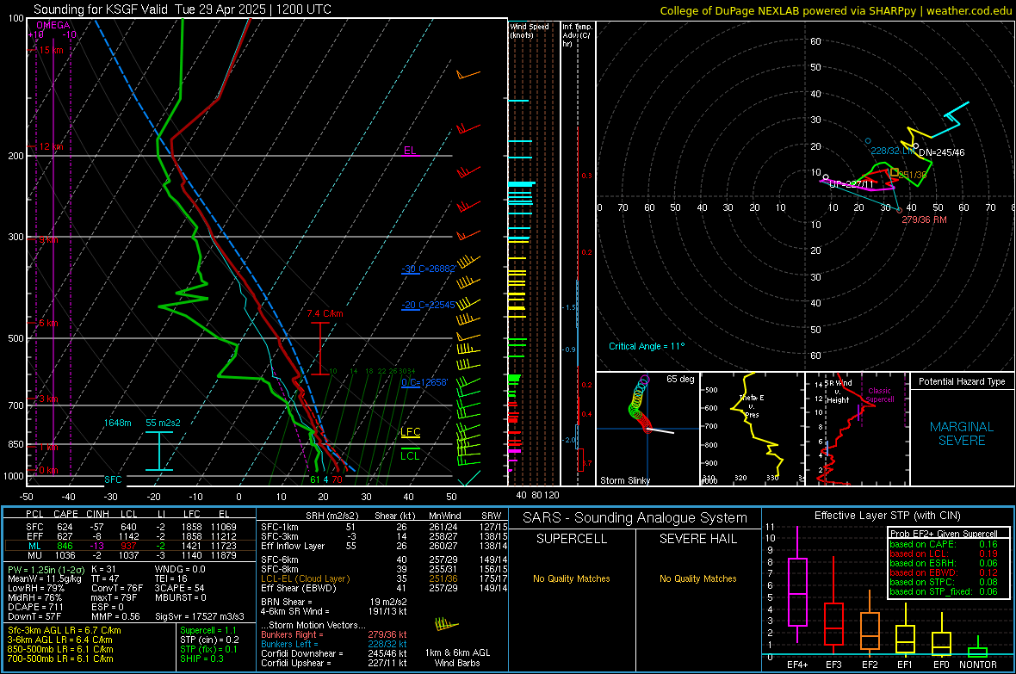This screenshot has width=1016, height=674.
Task: Click the 'MMP = 0.56' value
Action: [x=116, y=616]
